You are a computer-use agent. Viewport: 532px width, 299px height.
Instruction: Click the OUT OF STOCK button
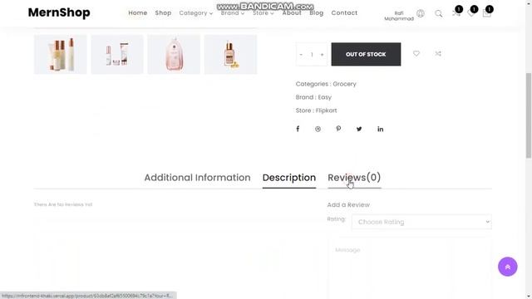pyautogui.click(x=366, y=54)
